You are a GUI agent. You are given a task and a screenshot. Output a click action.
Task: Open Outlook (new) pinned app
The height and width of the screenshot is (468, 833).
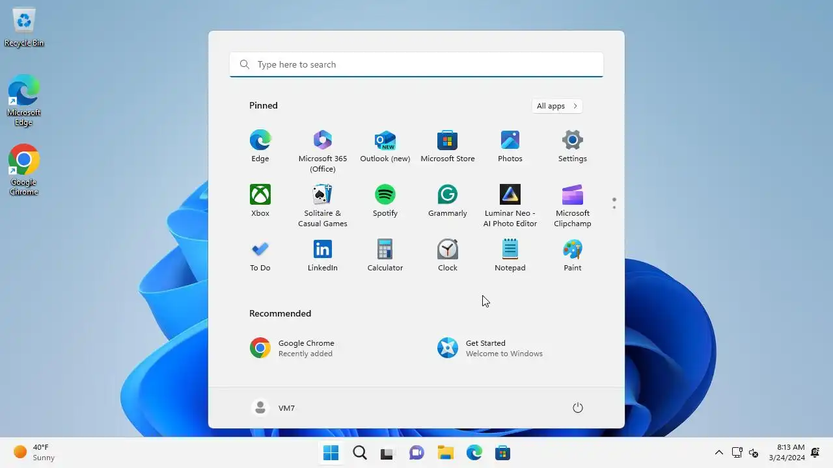pyautogui.click(x=385, y=147)
